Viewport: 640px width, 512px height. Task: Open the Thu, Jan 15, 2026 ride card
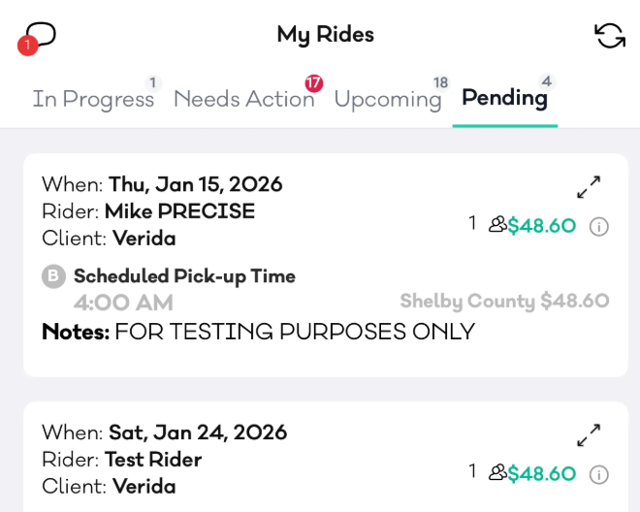(x=196, y=184)
